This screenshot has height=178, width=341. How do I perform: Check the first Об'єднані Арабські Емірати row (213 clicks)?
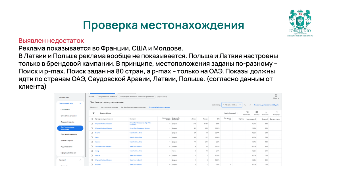click(92, 124)
